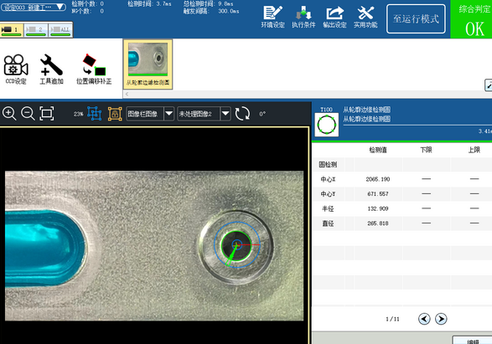Open 输出设定 output settings
Screen dimensions: 492x344
(x=334, y=17)
